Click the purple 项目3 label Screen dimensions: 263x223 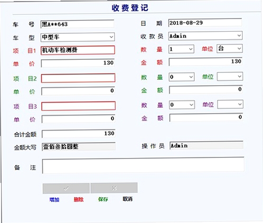[x=25, y=106]
